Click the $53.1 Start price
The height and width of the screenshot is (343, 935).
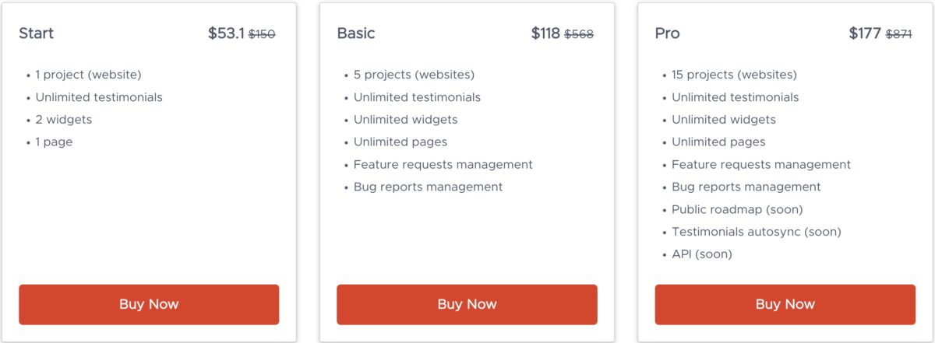click(x=226, y=33)
